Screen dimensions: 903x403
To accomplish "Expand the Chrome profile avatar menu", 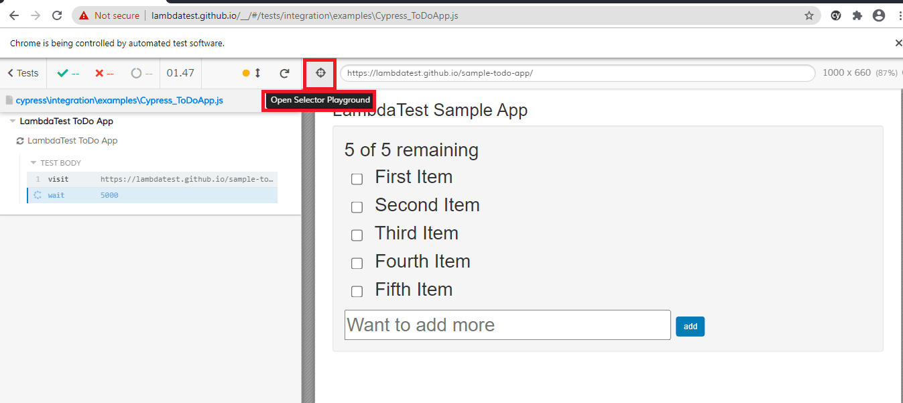I will click(879, 15).
